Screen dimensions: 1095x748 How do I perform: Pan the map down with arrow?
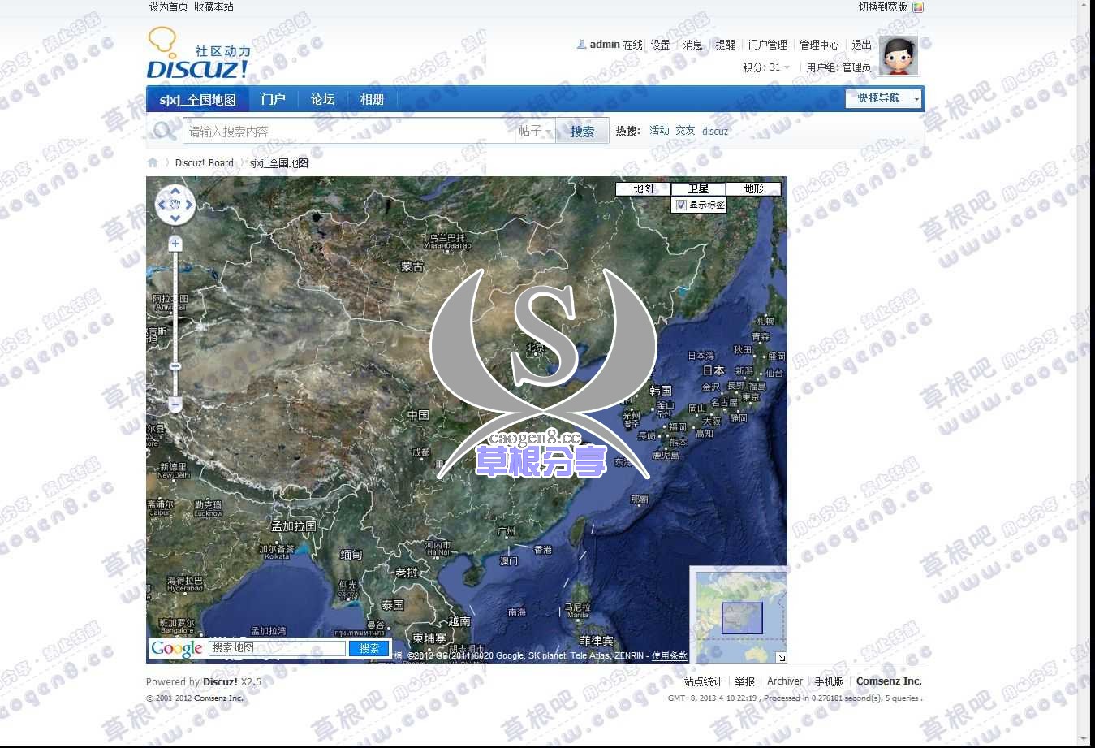click(x=175, y=218)
